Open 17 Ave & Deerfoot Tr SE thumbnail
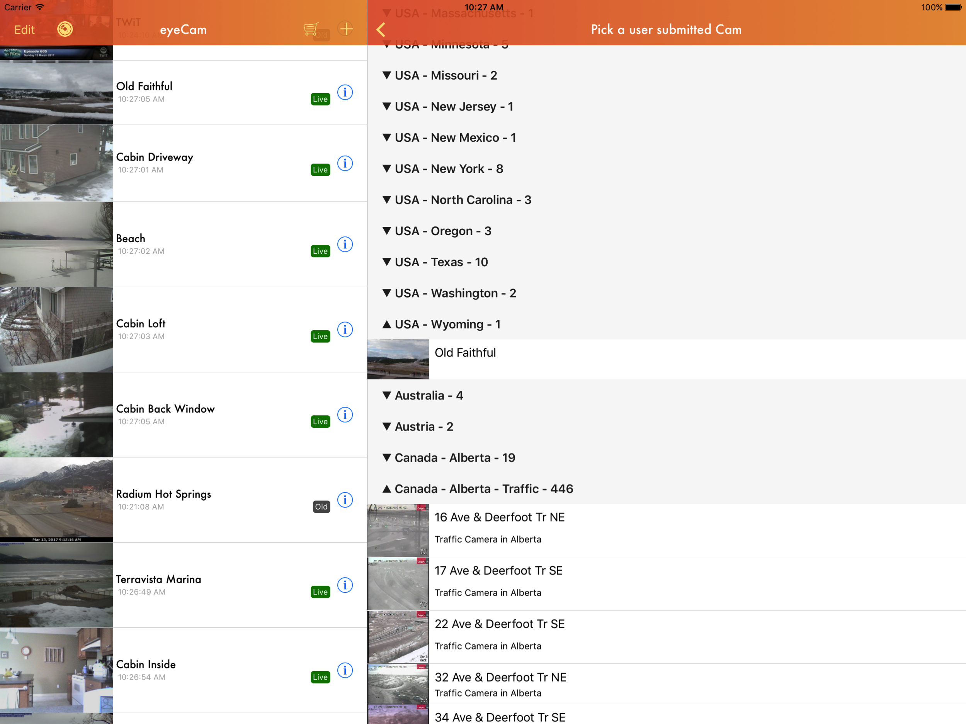The width and height of the screenshot is (966, 724). [x=398, y=584]
